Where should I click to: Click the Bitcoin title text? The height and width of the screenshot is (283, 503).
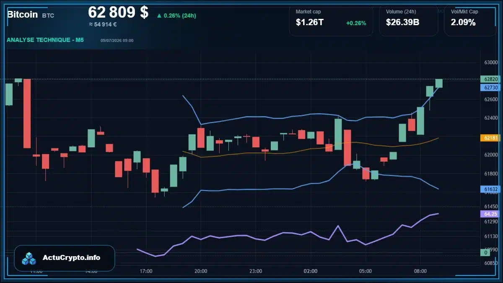point(22,15)
